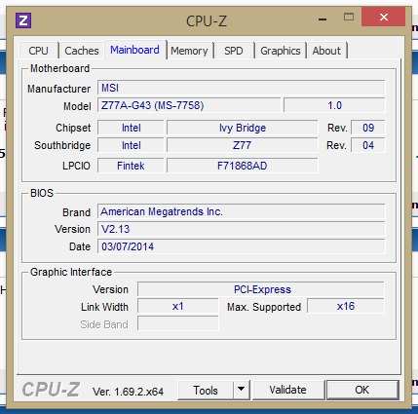
Task: Select the Z77 southbridge value
Action: tap(243, 145)
